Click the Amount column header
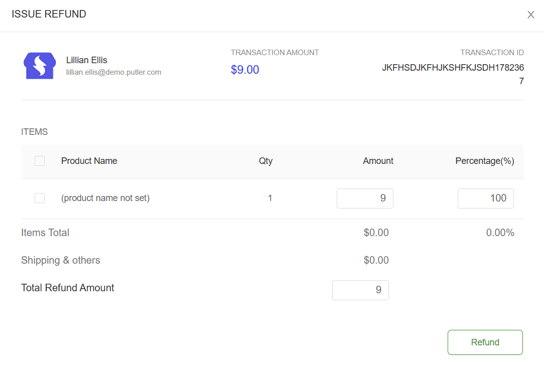Viewport: 544px width, 389px height. tap(378, 161)
